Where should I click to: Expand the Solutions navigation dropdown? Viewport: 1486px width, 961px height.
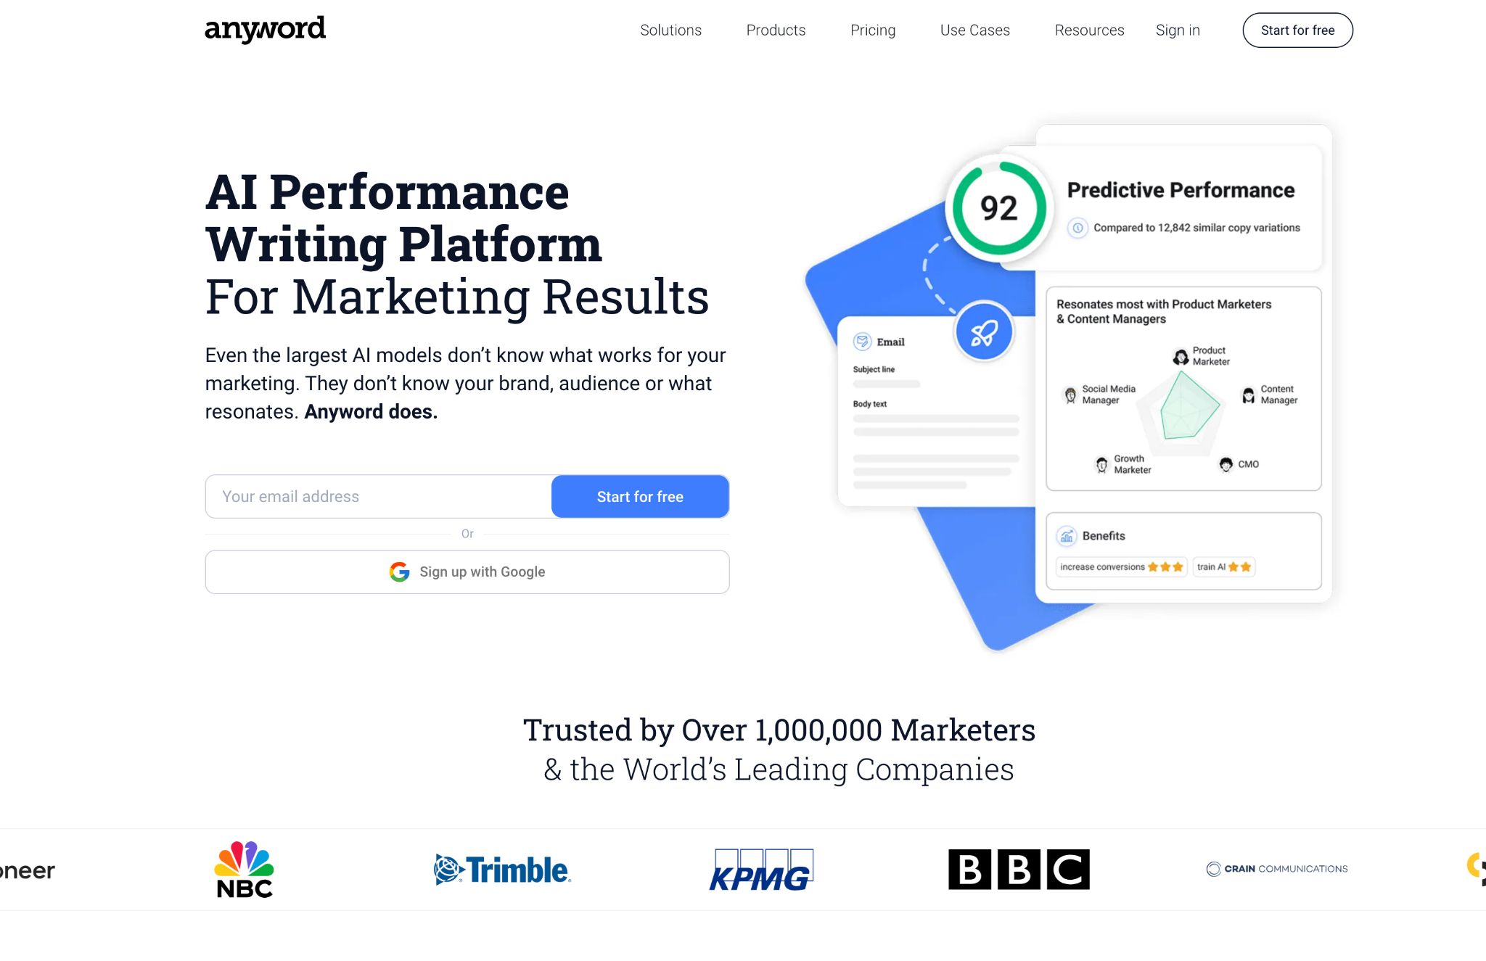pos(669,29)
